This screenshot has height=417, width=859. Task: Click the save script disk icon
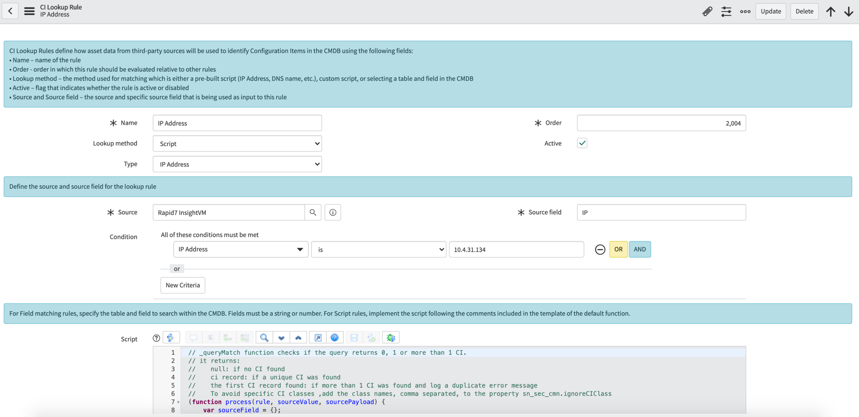pyautogui.click(x=354, y=338)
